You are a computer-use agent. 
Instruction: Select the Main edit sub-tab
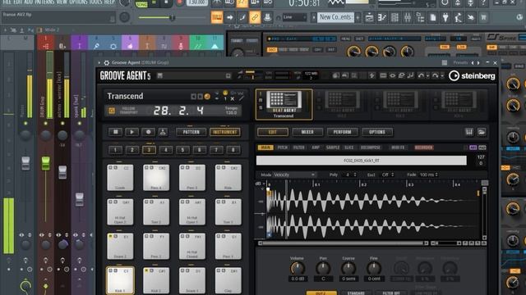(265, 147)
